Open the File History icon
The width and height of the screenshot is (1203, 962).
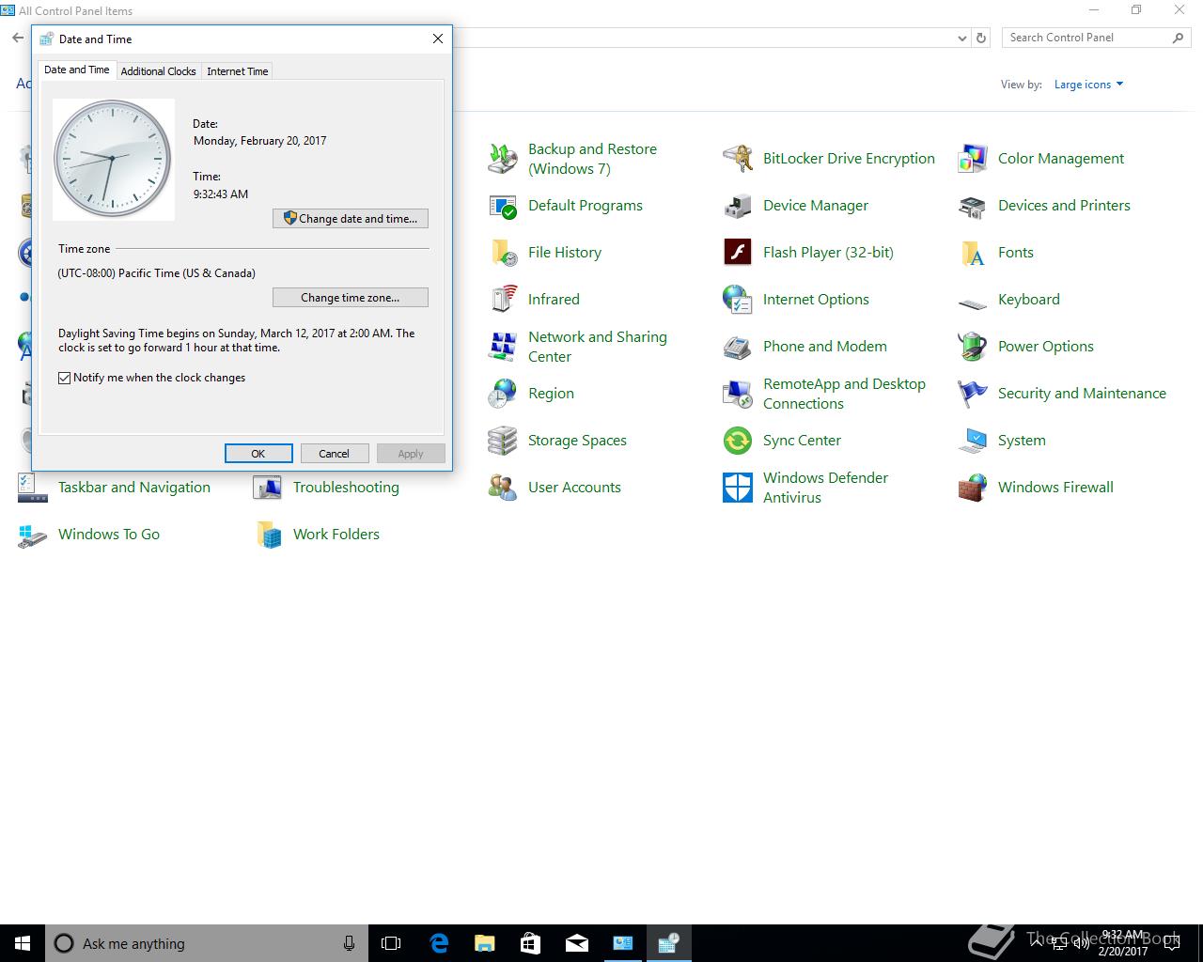click(x=503, y=253)
